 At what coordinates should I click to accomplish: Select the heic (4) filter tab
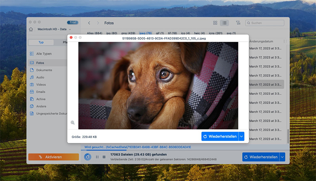(x=199, y=33)
